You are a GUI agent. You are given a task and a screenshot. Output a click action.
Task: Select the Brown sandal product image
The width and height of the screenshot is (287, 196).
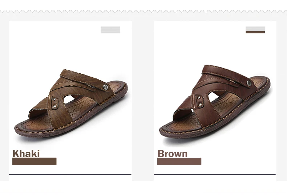pos(215,102)
